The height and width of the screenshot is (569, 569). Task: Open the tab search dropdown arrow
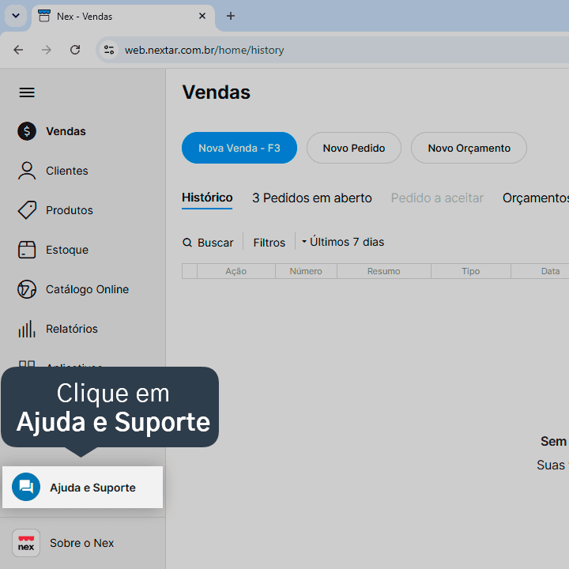point(16,16)
